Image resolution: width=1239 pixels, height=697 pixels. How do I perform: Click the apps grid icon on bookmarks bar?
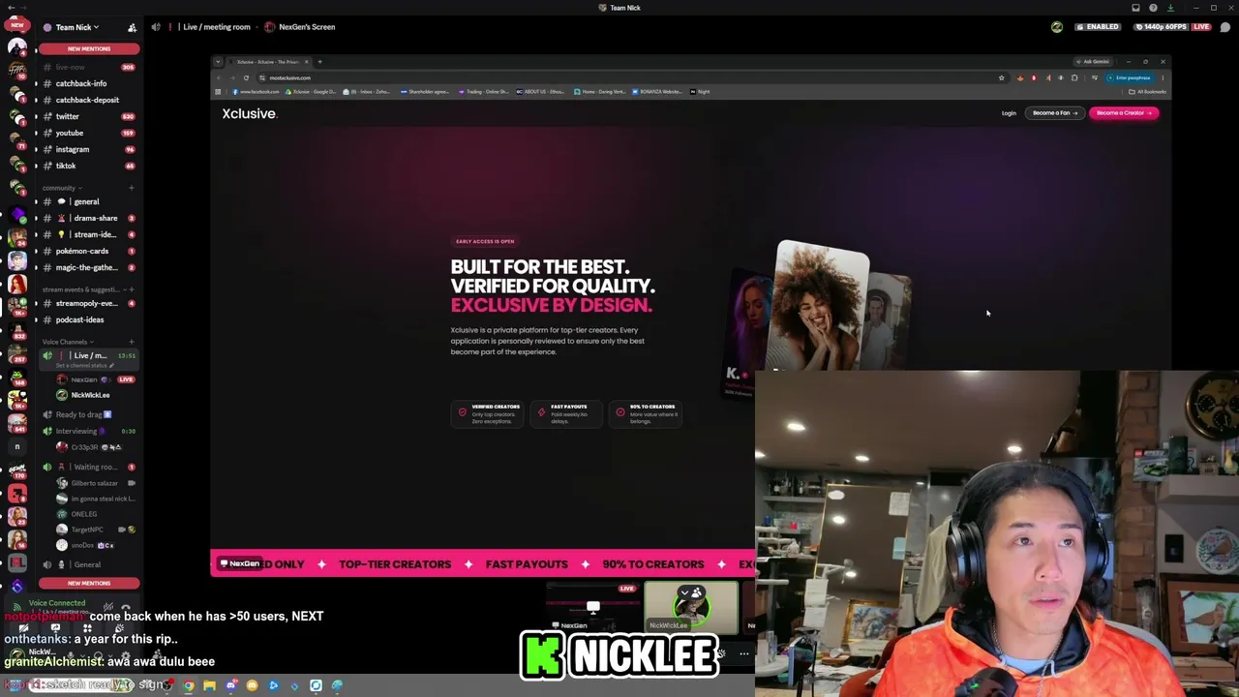(218, 92)
